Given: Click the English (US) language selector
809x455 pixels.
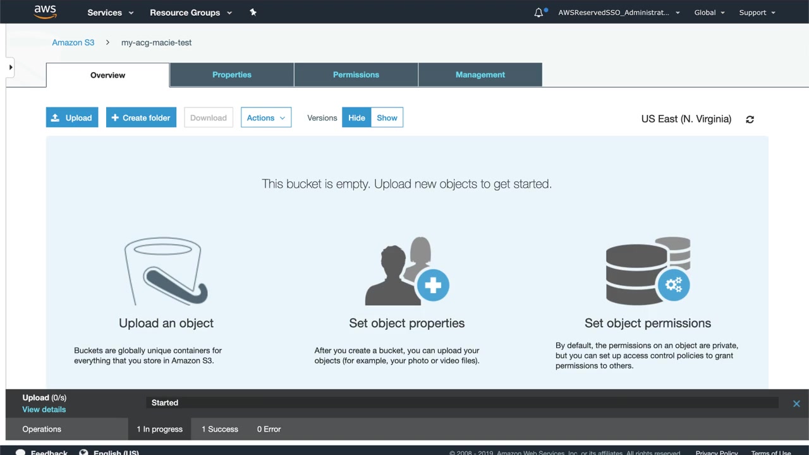Looking at the screenshot, I should coord(116,452).
